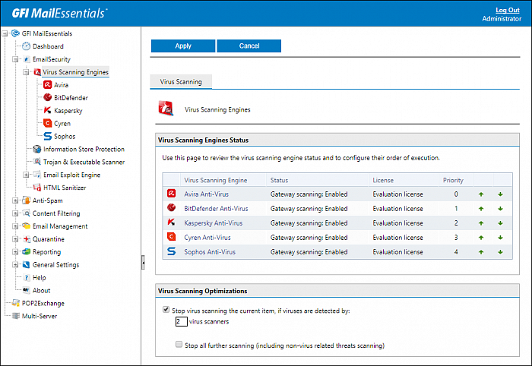Click the Cancel button

point(249,46)
